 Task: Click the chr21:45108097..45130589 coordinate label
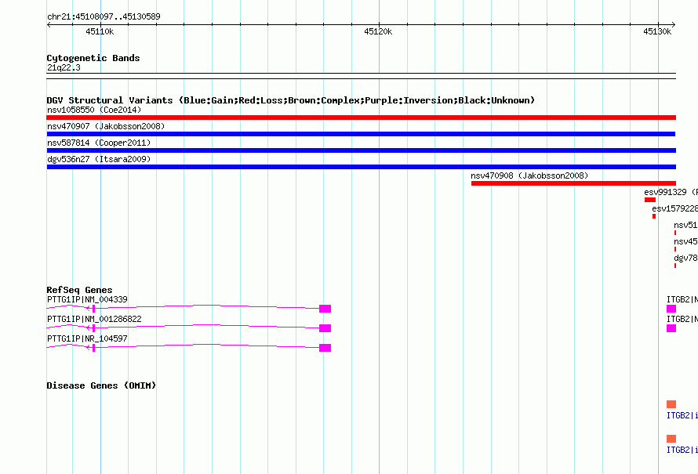click(104, 16)
